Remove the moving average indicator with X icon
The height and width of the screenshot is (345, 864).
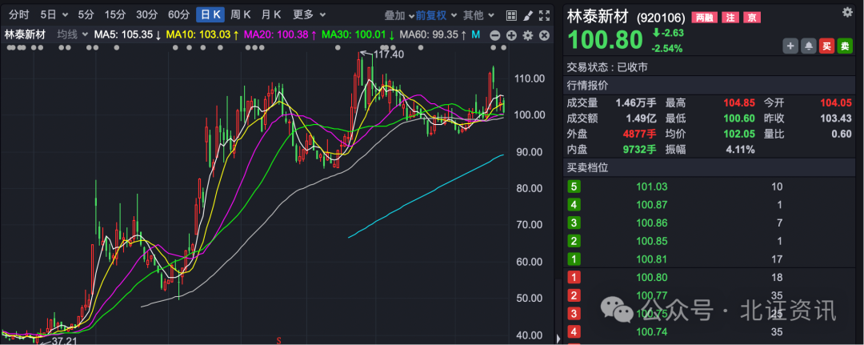545,35
